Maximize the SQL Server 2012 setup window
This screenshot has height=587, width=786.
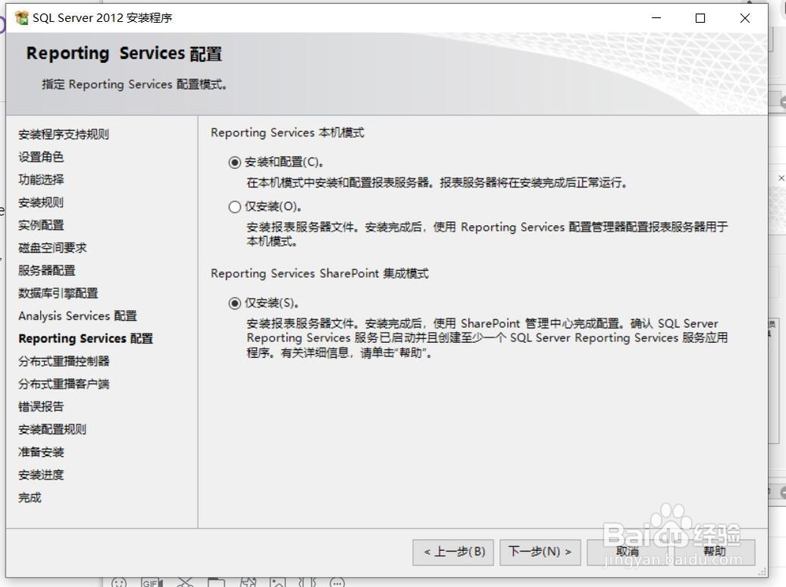(700, 18)
